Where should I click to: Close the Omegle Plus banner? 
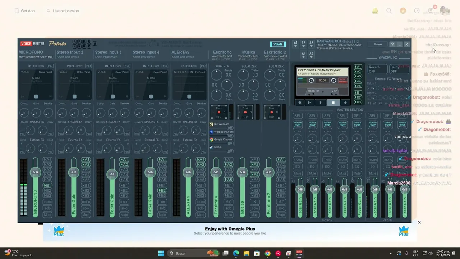coord(419,222)
